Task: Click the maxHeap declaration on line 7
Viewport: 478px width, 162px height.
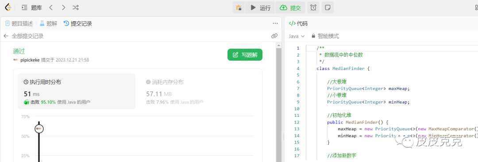Action: pos(368,89)
